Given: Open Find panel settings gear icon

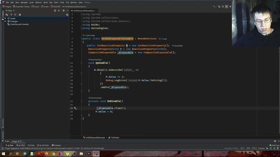Looking at the screenshot, I should point(275,141).
